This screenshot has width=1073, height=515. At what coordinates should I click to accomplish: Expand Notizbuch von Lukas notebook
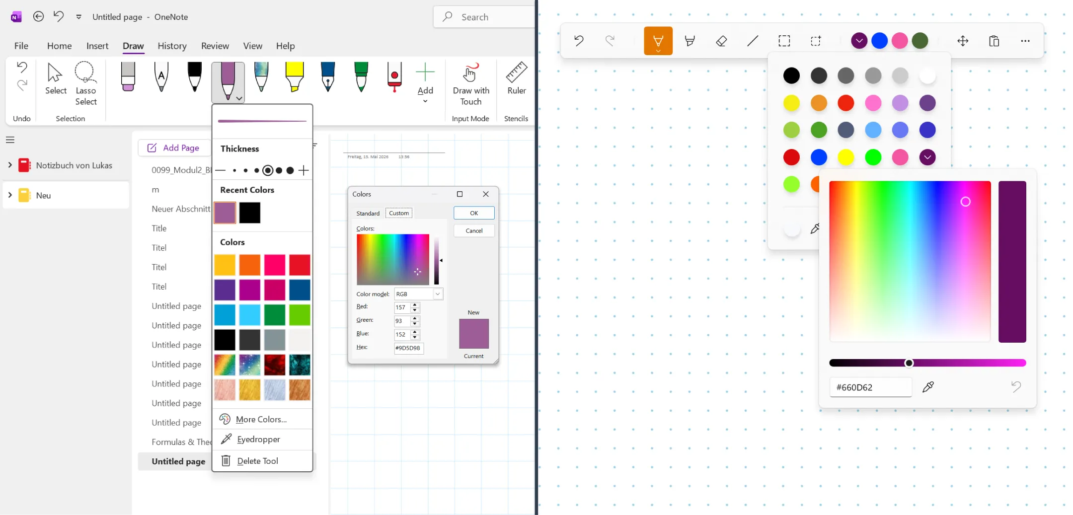(10, 165)
